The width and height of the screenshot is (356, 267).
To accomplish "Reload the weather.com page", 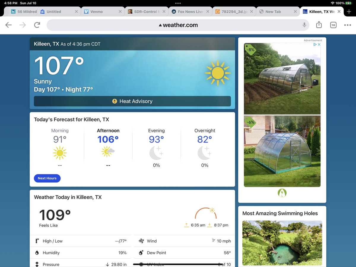I will 37,25.
